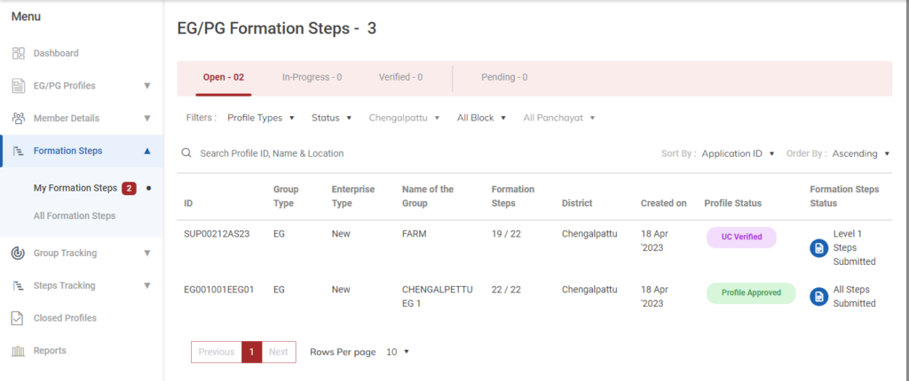This screenshot has height=381, width=909.
Task: Click the Next pagination button
Action: pyautogui.click(x=279, y=352)
